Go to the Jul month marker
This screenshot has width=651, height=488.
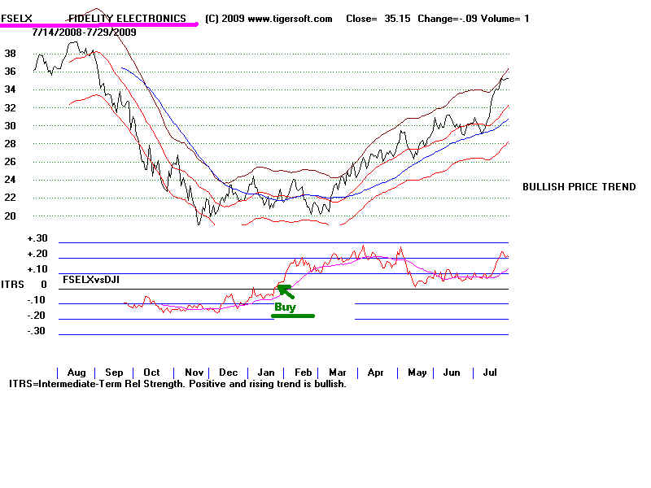[488, 373]
